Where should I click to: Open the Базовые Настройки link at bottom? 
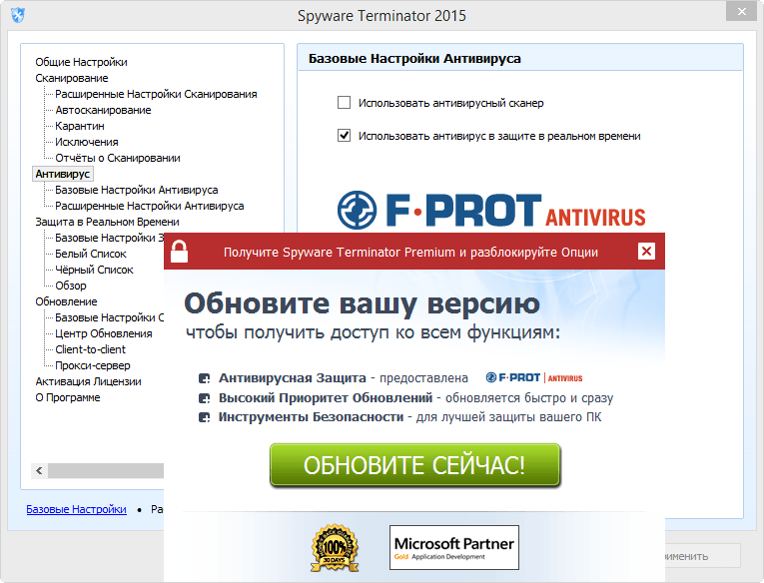point(76,509)
